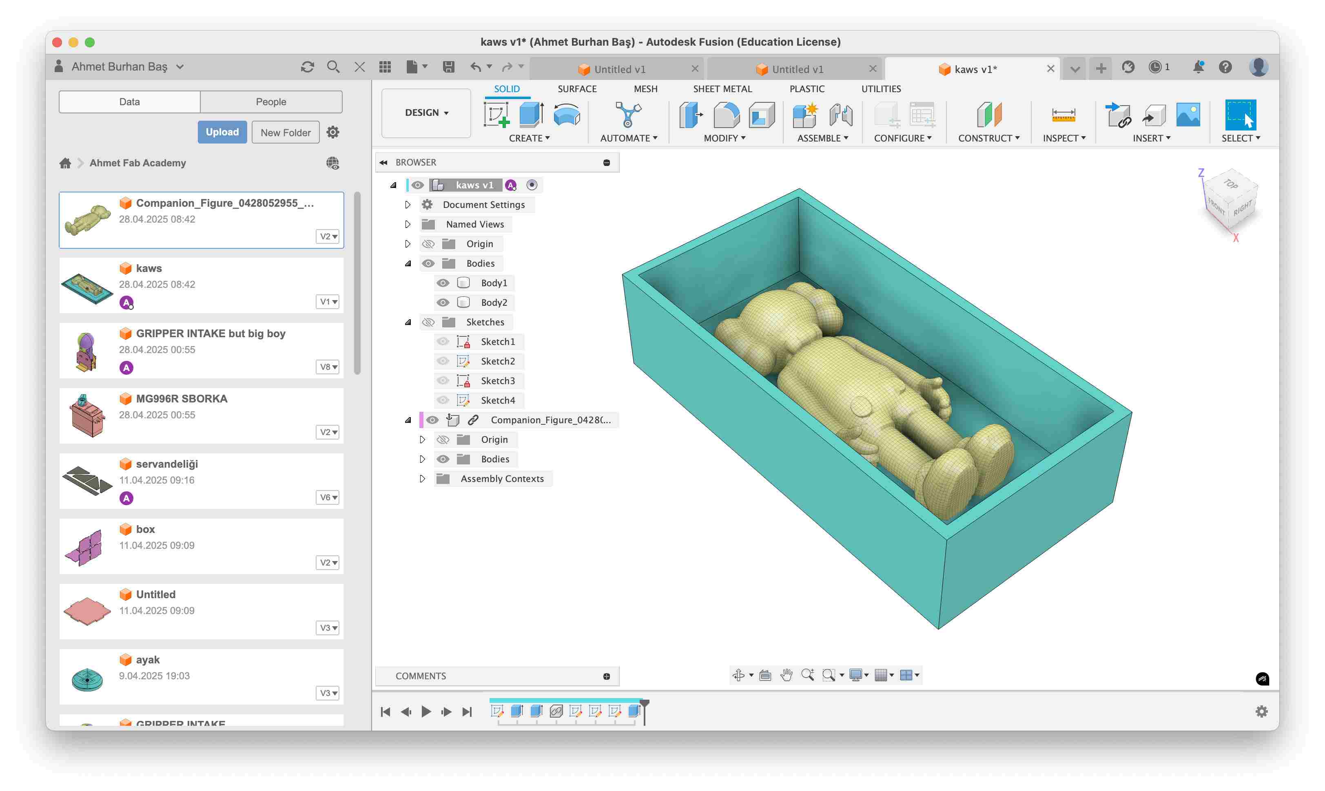Image resolution: width=1325 pixels, height=791 pixels.
Task: Toggle visibility of Body1
Action: (443, 283)
